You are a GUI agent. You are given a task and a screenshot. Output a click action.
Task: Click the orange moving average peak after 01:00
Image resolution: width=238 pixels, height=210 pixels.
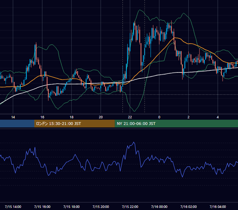[x=175, y=38]
